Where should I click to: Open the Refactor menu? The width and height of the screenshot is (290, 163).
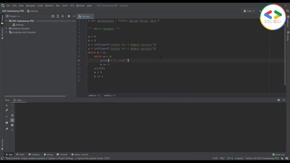pyautogui.click(x=49, y=5)
